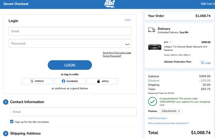Toggle password visibility eye icon
The height and width of the screenshot is (138, 215).
click(127, 44)
